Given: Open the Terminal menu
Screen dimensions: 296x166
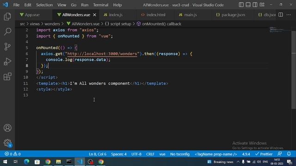Looking at the screenshot, I should 101,5.
